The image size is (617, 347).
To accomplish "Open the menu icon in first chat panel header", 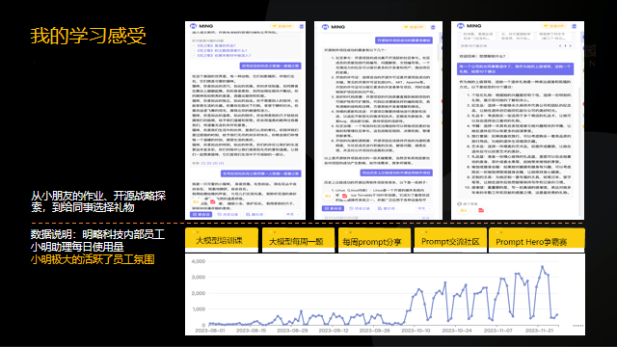I will coord(302,26).
